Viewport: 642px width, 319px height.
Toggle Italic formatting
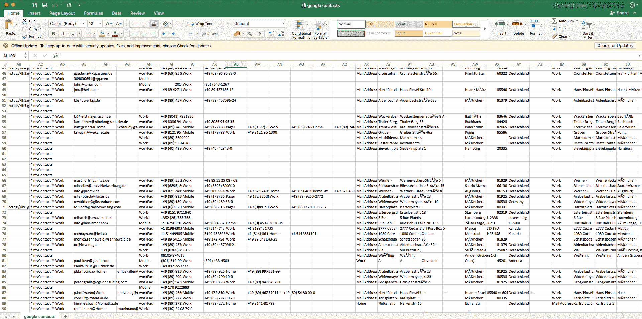click(63, 34)
